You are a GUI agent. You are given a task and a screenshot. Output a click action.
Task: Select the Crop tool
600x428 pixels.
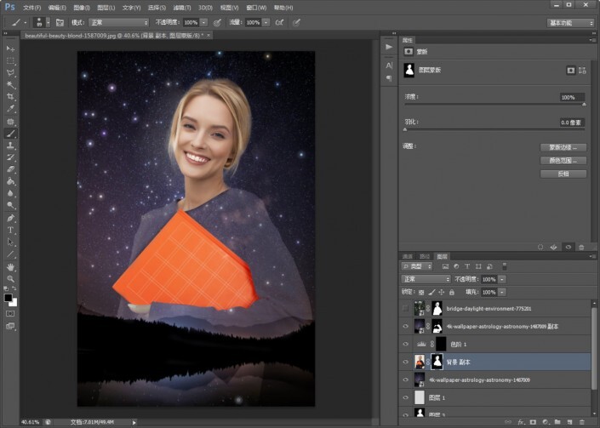11,97
